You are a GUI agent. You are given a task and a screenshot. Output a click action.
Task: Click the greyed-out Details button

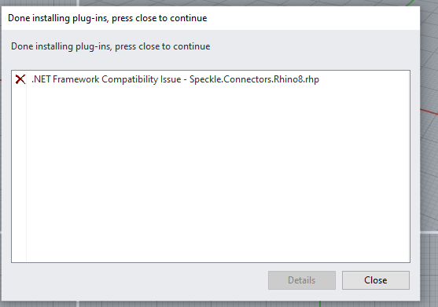click(x=302, y=280)
